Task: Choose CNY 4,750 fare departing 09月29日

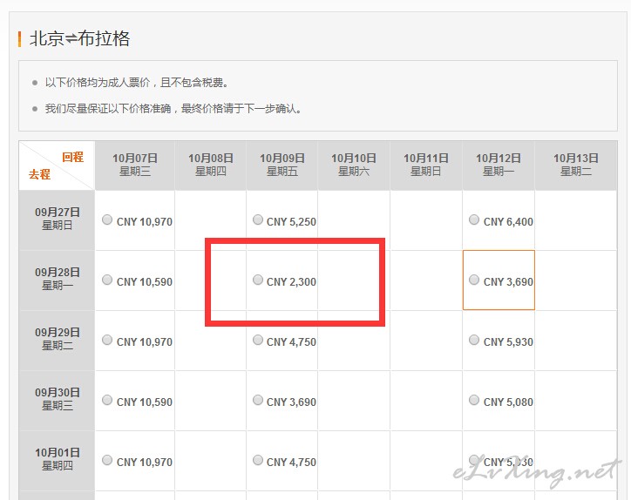Action: (x=258, y=341)
